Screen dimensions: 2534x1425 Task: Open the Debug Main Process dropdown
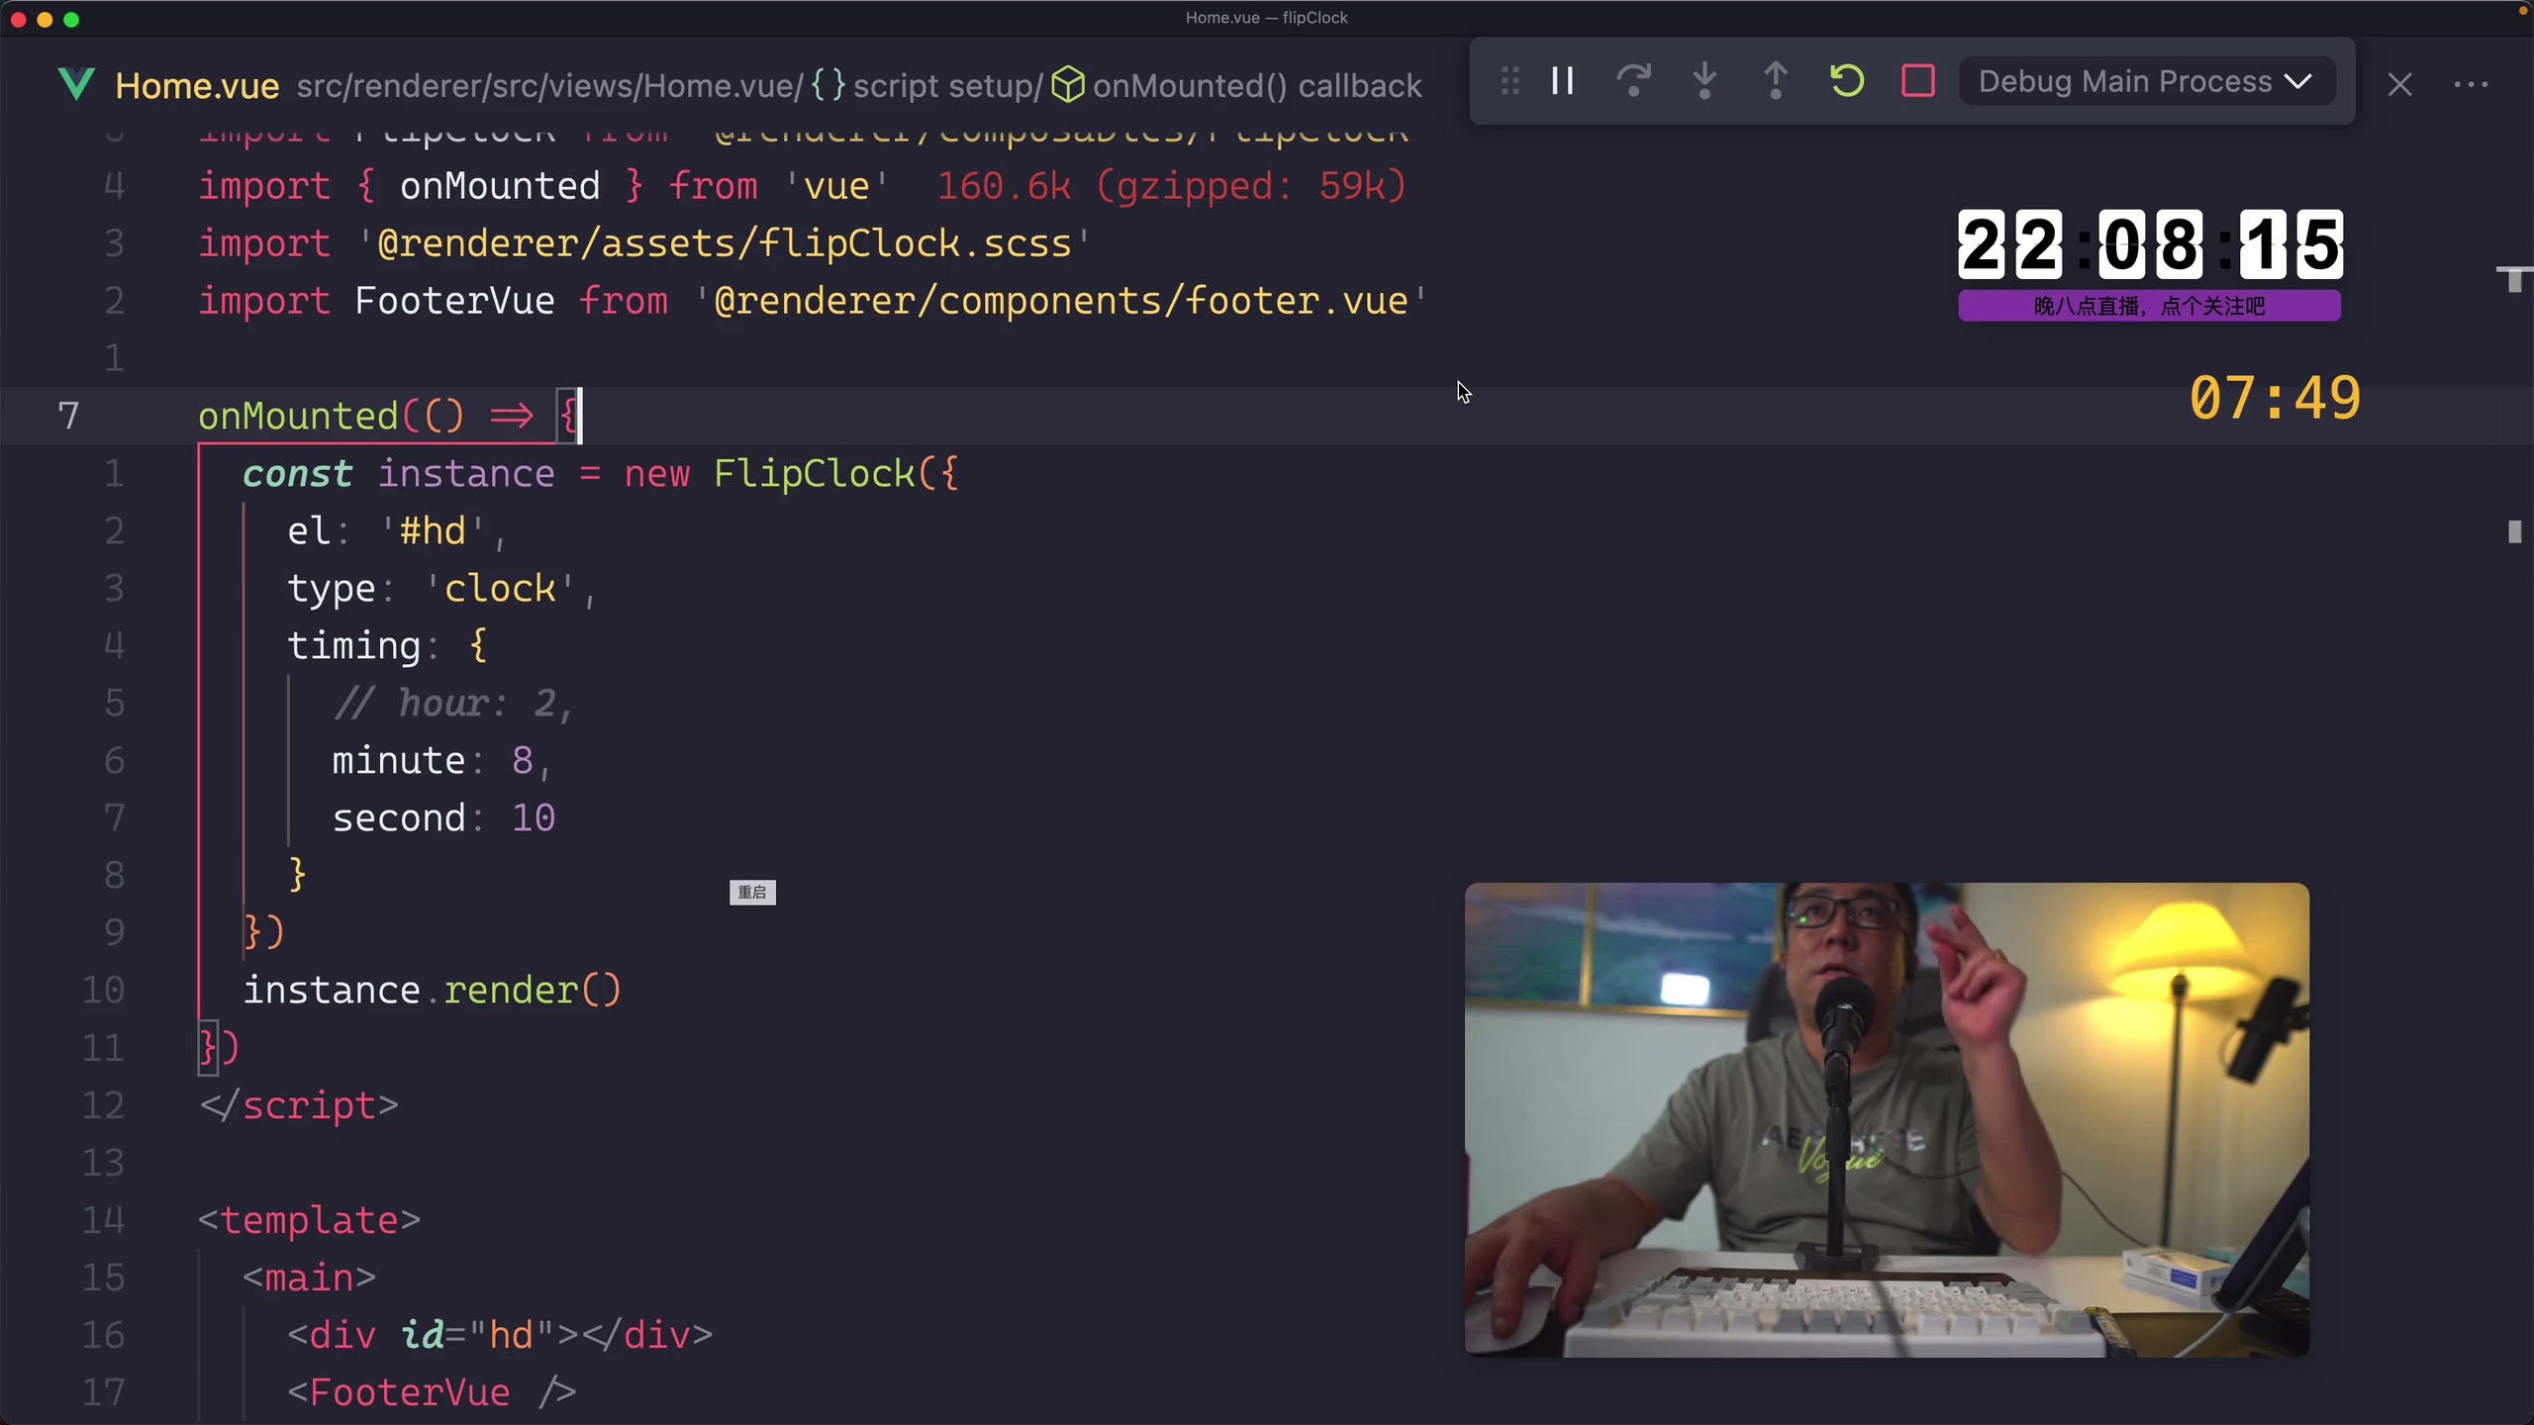point(2143,81)
